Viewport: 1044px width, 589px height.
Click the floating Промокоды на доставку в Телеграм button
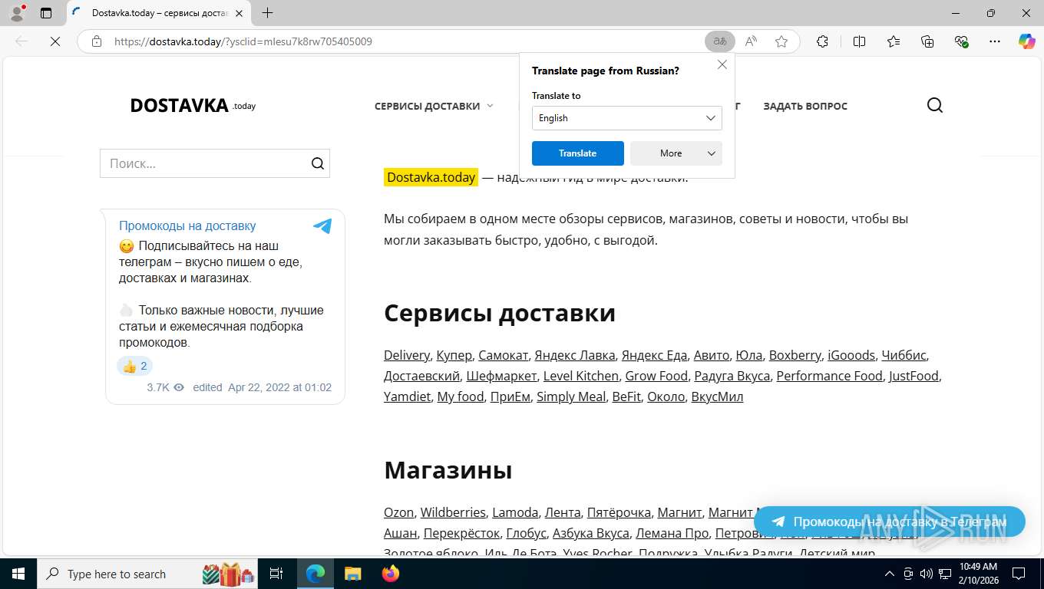point(890,522)
